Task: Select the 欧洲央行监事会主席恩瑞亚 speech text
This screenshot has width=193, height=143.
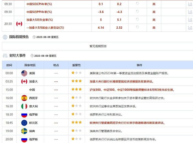Action: 113,106
